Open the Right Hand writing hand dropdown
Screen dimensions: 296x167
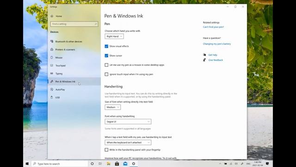114,36
